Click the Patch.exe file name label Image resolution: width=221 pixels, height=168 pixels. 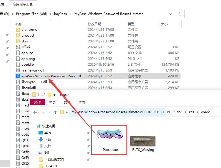pos(110,150)
